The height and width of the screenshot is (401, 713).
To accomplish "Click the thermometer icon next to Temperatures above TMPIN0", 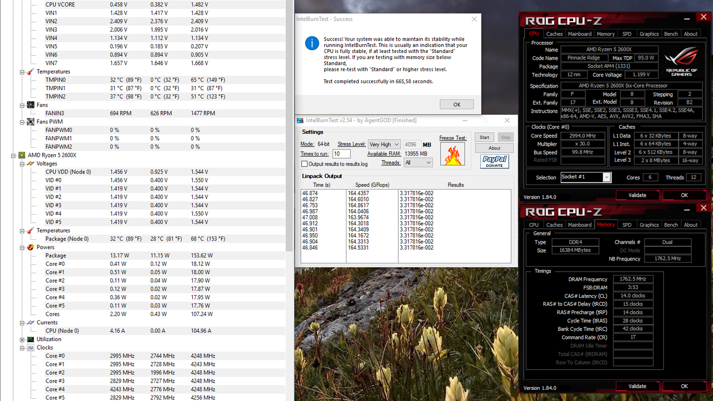I will tap(30, 71).
